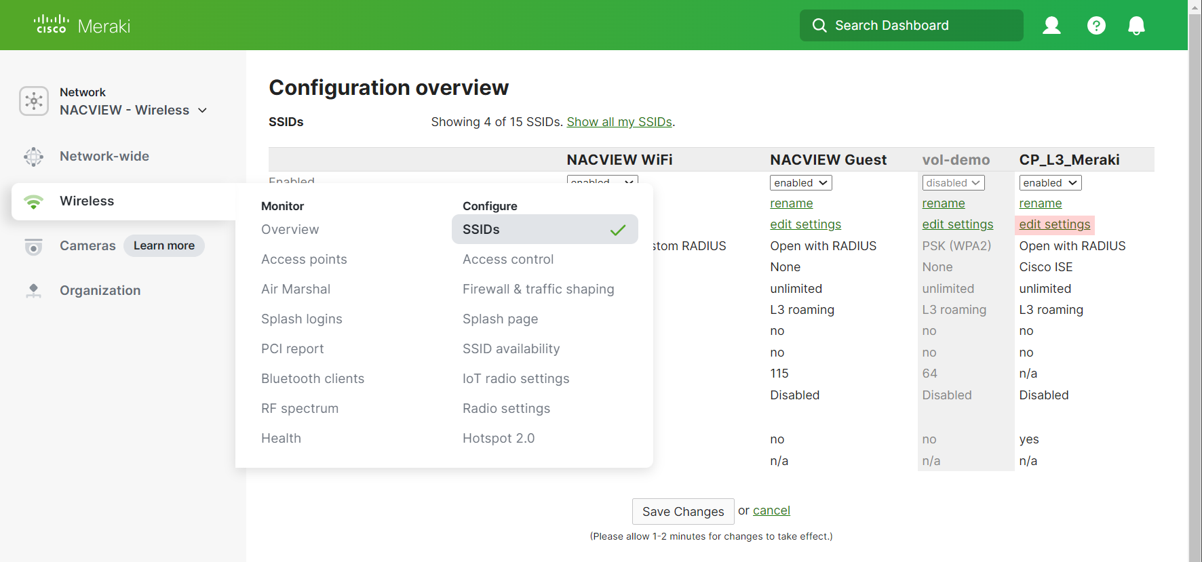Click edit settings for CP_L3_Meraki
Image resolution: width=1202 pixels, height=562 pixels.
pyautogui.click(x=1055, y=224)
